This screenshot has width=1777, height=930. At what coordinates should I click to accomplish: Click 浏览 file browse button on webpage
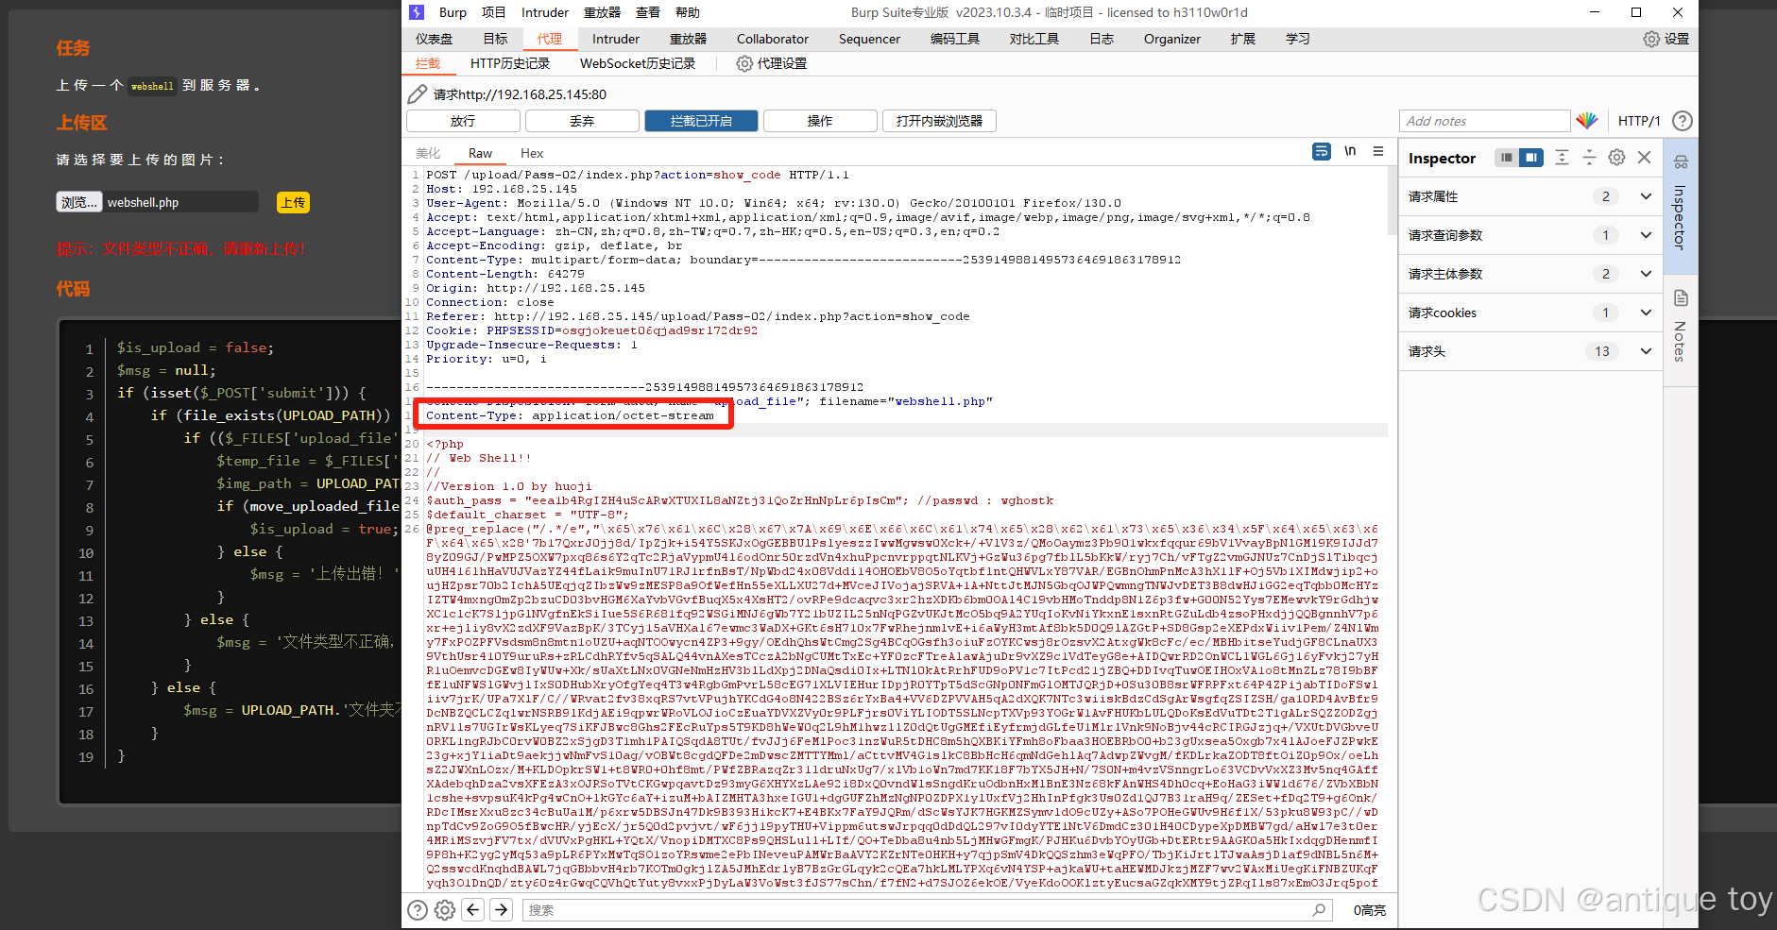79,202
